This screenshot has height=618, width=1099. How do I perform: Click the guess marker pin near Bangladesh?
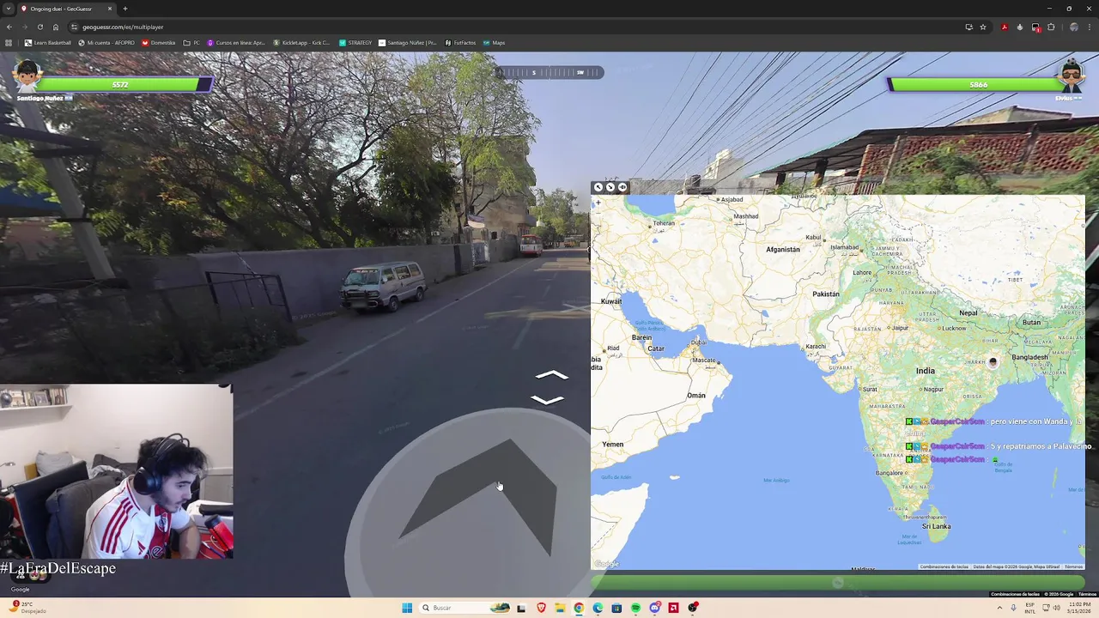993,362
